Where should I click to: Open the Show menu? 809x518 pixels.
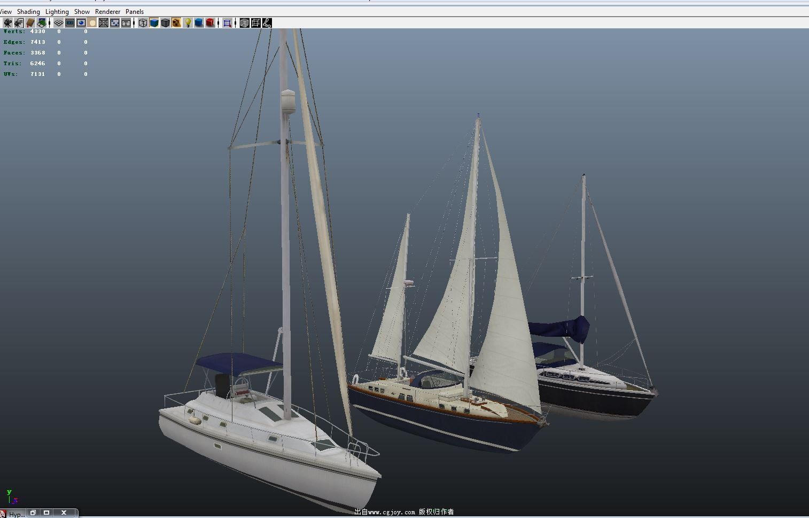(82, 11)
